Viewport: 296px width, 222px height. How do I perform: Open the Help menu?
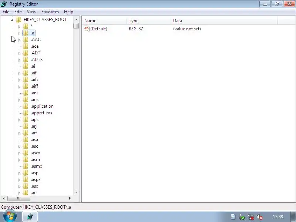[x=68, y=12]
